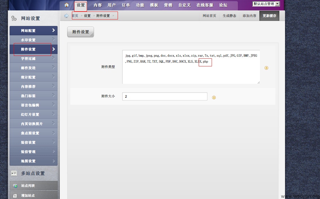Open the 订单 top menu
This screenshot has height=199, width=320.
126,5
